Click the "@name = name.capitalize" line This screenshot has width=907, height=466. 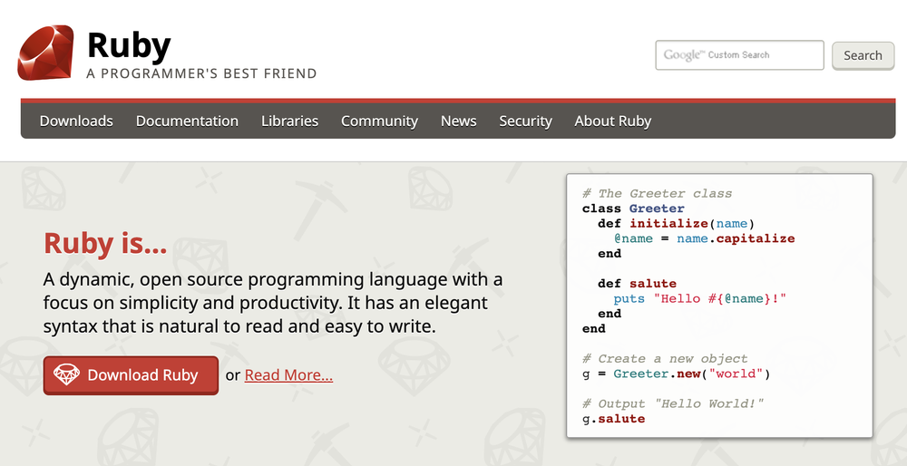point(704,238)
